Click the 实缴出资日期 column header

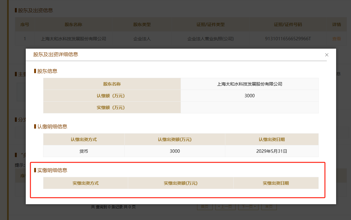click(276, 183)
